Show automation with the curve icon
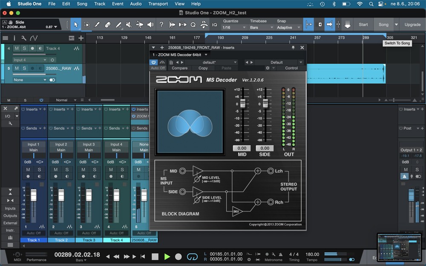 point(34,38)
